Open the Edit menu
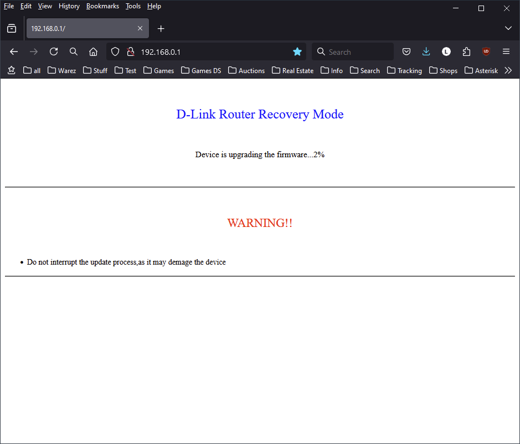Screen dimensions: 520x444 click(26, 6)
